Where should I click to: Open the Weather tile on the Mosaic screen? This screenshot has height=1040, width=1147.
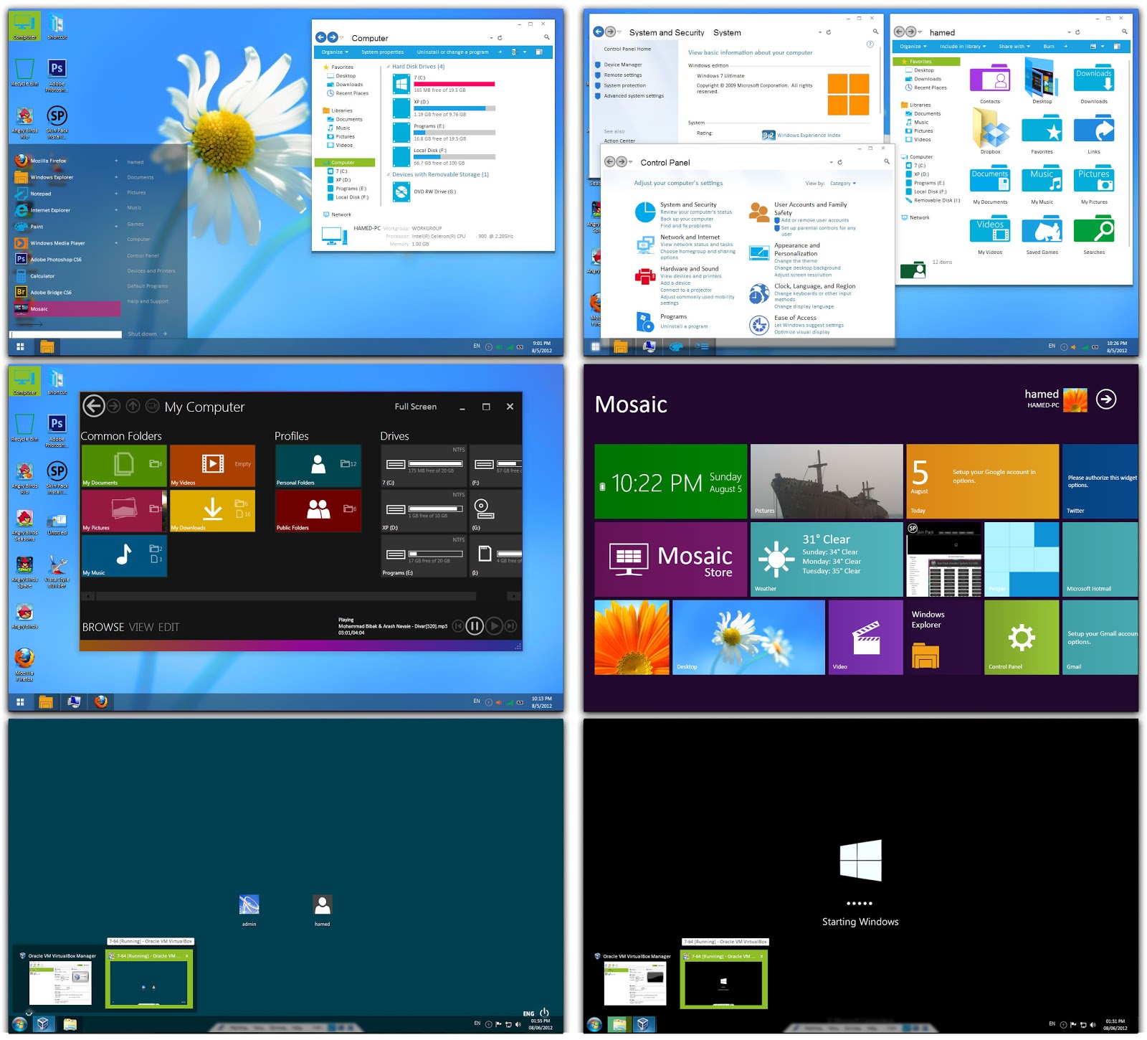coord(827,559)
